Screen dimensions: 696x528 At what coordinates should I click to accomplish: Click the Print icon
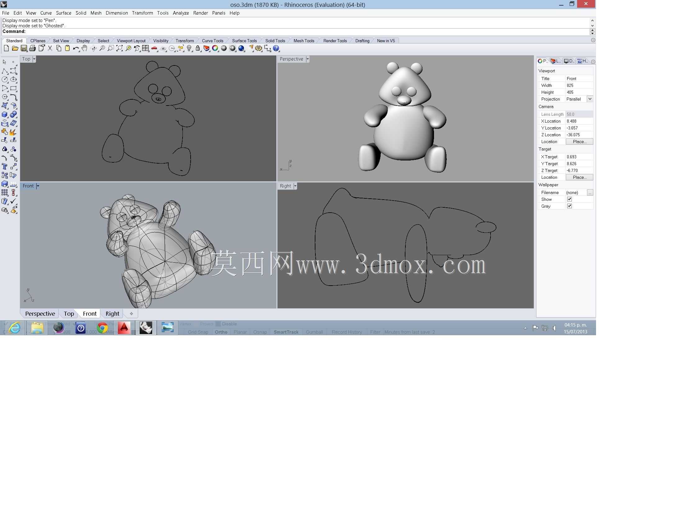point(32,48)
